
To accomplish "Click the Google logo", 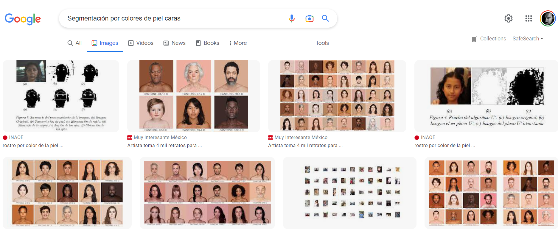I will pos(23,19).
